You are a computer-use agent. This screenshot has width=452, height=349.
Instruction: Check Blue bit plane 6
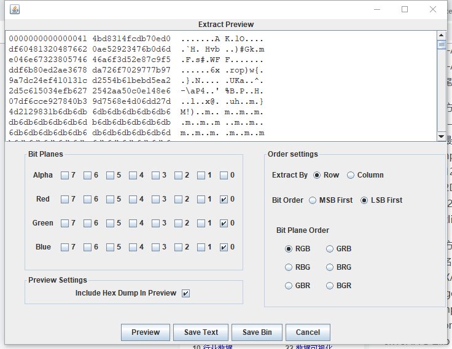pos(87,247)
